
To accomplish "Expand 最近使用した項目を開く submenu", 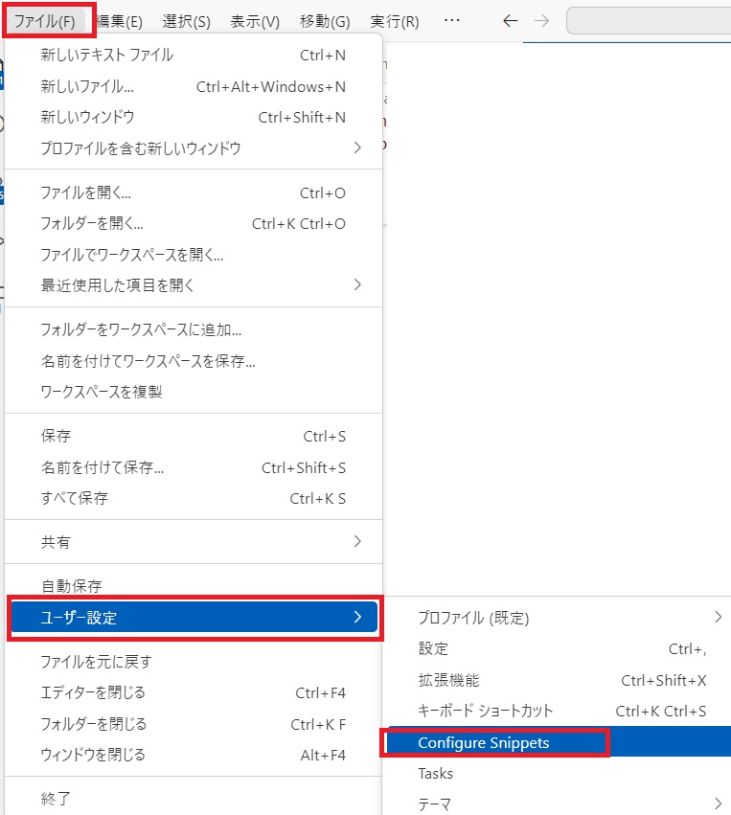I will [194, 284].
